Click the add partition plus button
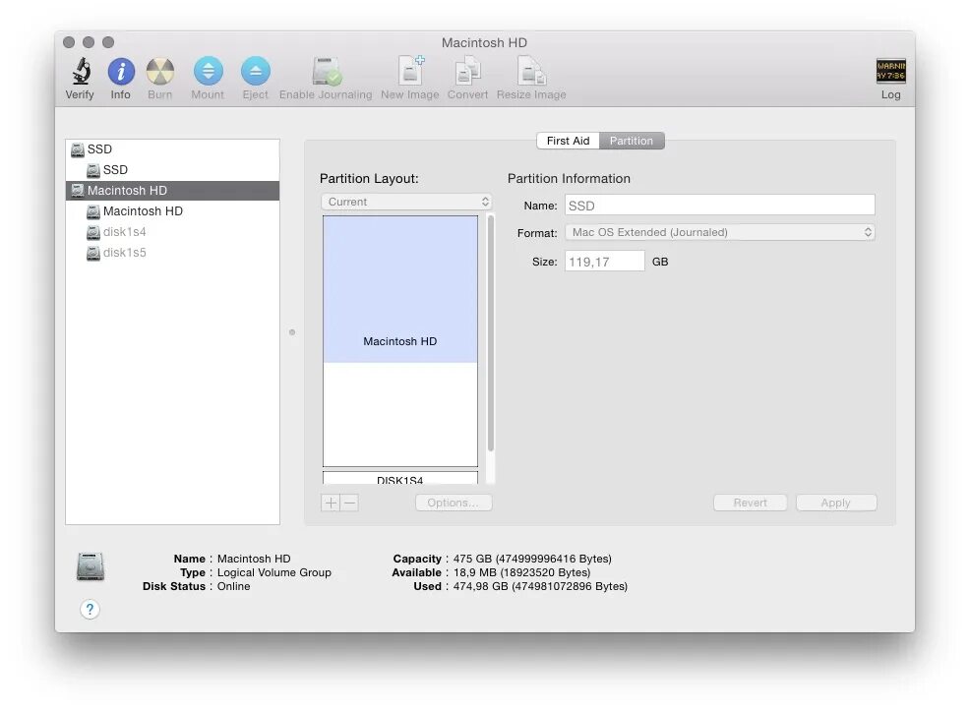 (x=331, y=503)
